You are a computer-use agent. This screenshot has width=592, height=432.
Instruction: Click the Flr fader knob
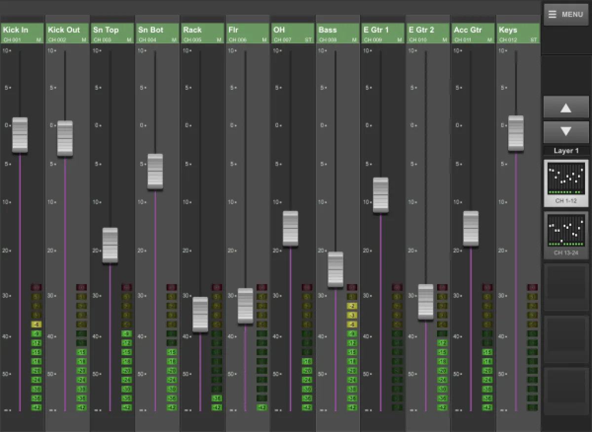click(245, 306)
